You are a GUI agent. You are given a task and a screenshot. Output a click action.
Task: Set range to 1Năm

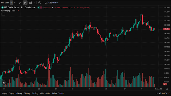(48, 93)
